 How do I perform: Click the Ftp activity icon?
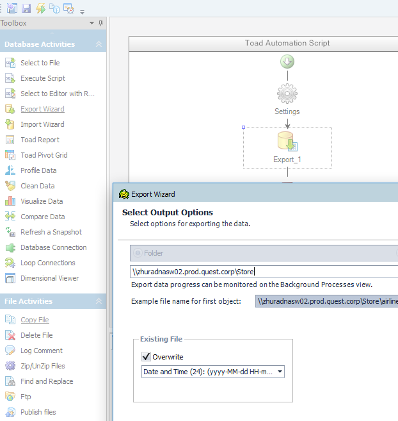pos(10,397)
